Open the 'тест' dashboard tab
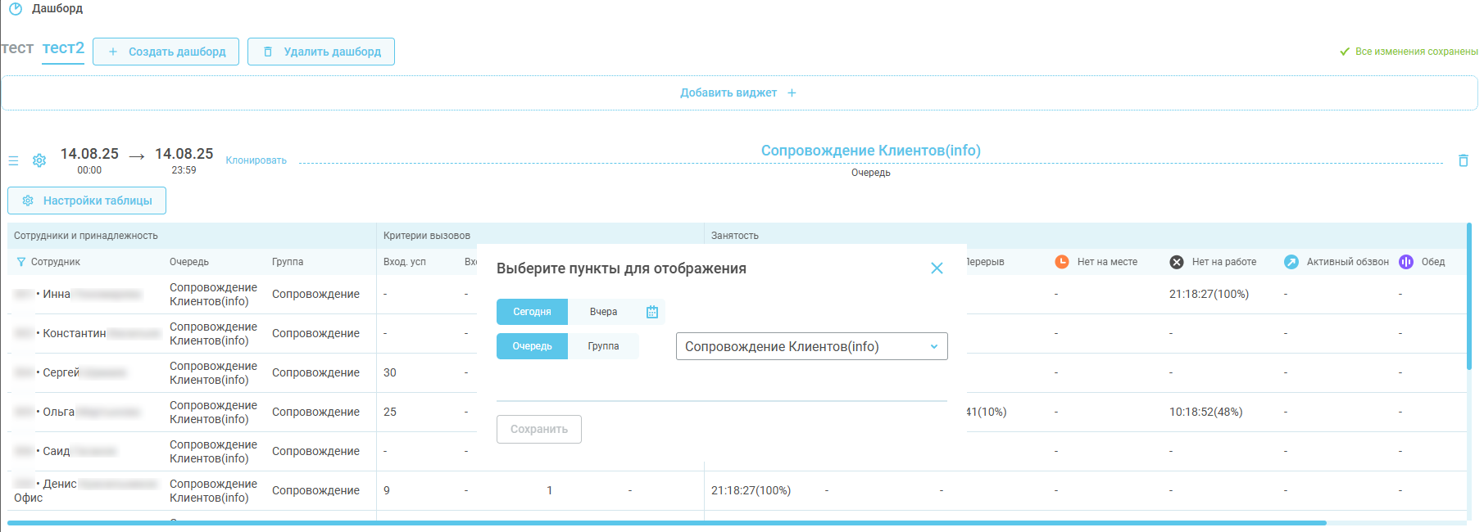This screenshot has width=1484, height=532. (x=17, y=48)
